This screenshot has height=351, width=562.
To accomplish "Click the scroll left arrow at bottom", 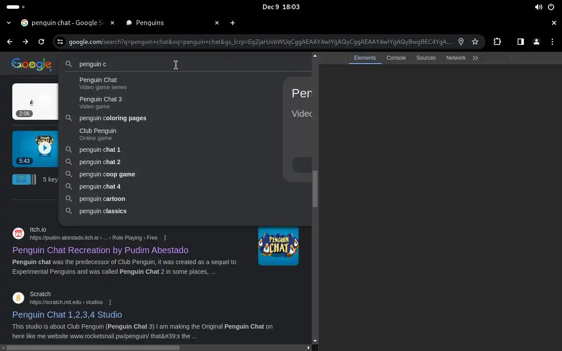I will click(x=3, y=347).
